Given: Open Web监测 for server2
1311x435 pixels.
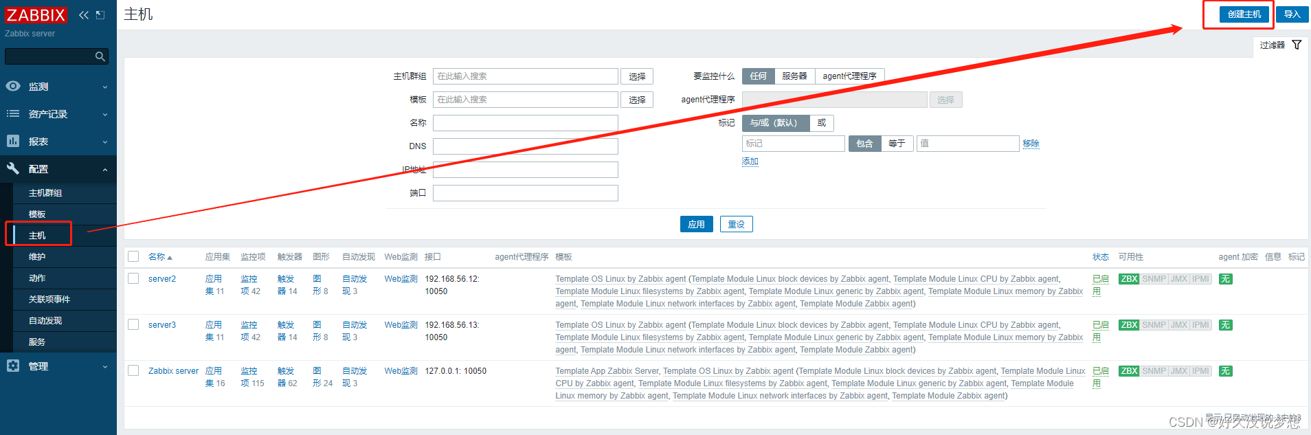Looking at the screenshot, I should pos(401,279).
